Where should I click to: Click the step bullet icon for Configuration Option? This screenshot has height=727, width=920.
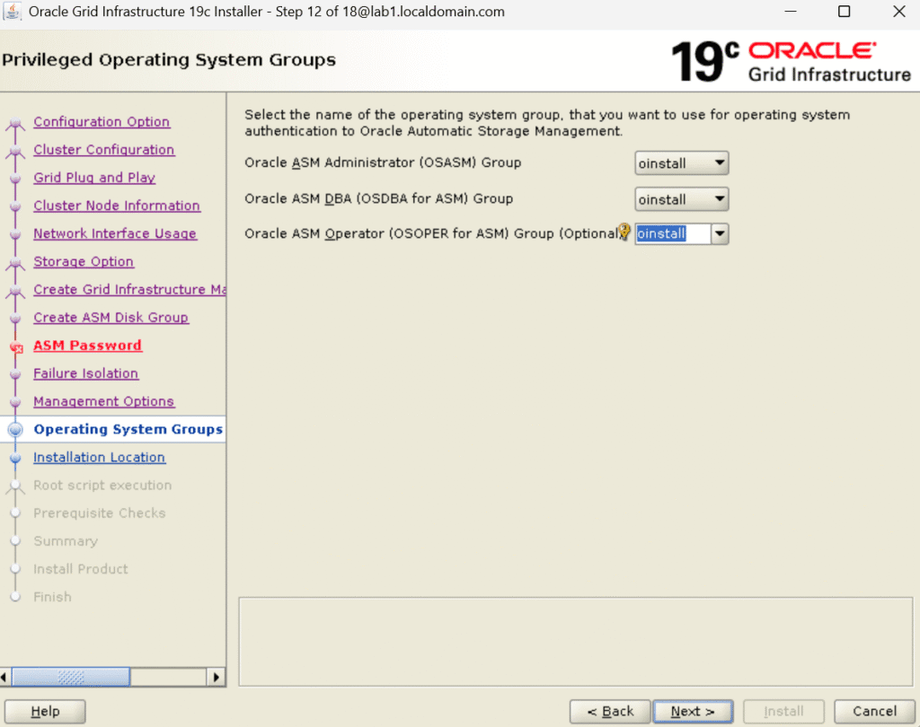15,124
